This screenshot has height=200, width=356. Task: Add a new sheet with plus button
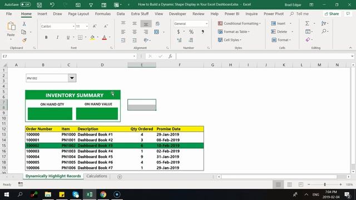pyautogui.click(x=120, y=177)
